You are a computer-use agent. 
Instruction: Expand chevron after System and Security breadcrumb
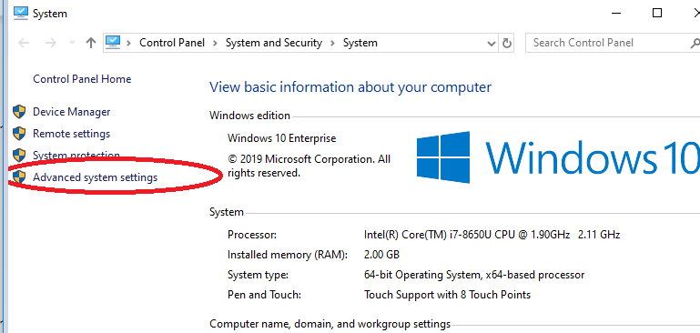(x=332, y=43)
